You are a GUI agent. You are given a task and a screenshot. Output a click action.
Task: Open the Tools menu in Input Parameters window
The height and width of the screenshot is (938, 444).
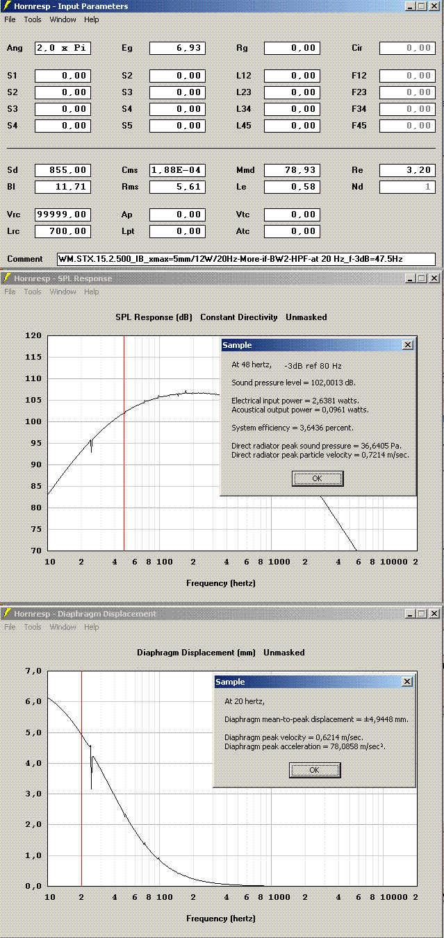click(33, 19)
